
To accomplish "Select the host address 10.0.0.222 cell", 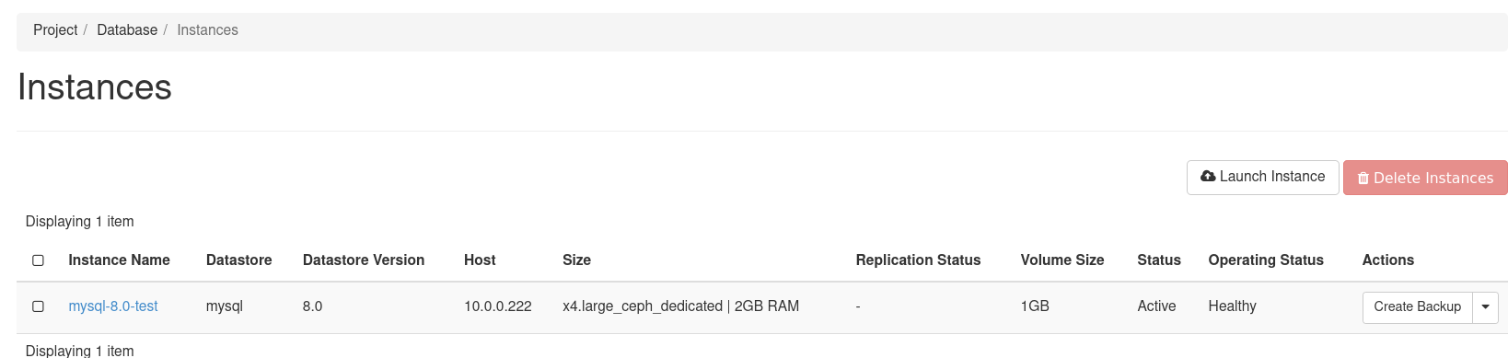I will (x=498, y=306).
